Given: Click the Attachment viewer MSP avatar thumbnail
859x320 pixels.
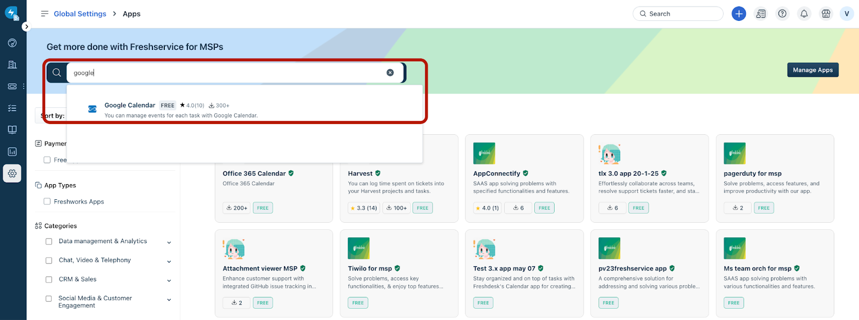Looking at the screenshot, I should point(234,249).
